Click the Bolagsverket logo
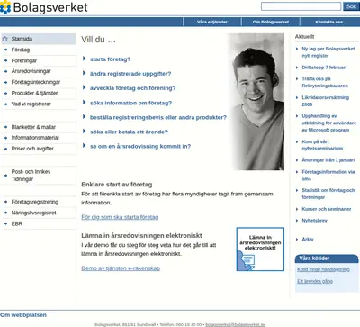This screenshot has height=327, width=360. pos(44,7)
